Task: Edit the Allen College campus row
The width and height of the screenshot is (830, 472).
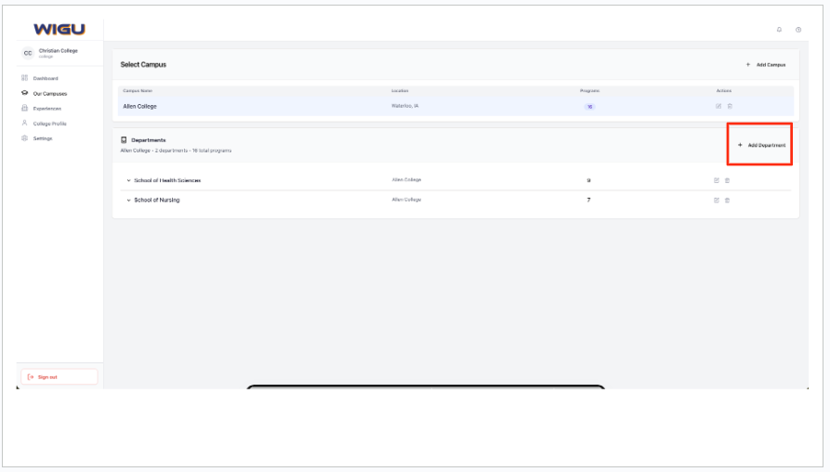Action: pyautogui.click(x=718, y=106)
